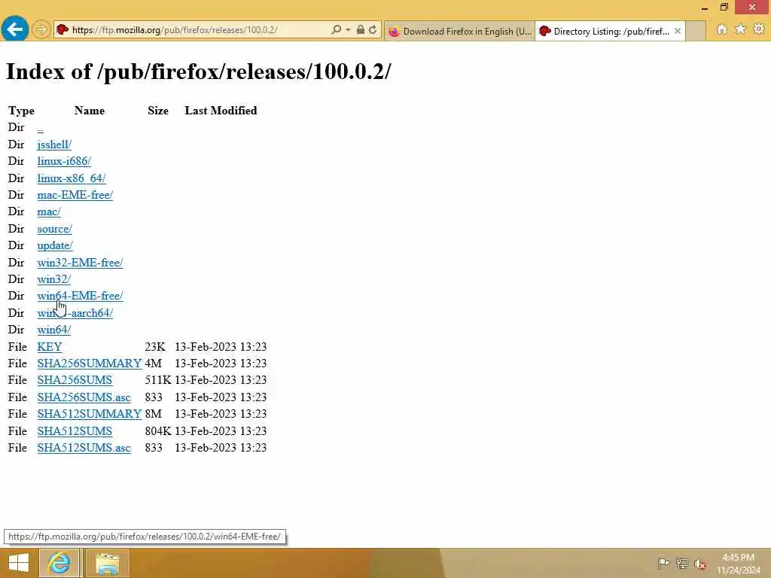Click the network tray icon
Viewport: 771px width, 578px height.
click(681, 563)
